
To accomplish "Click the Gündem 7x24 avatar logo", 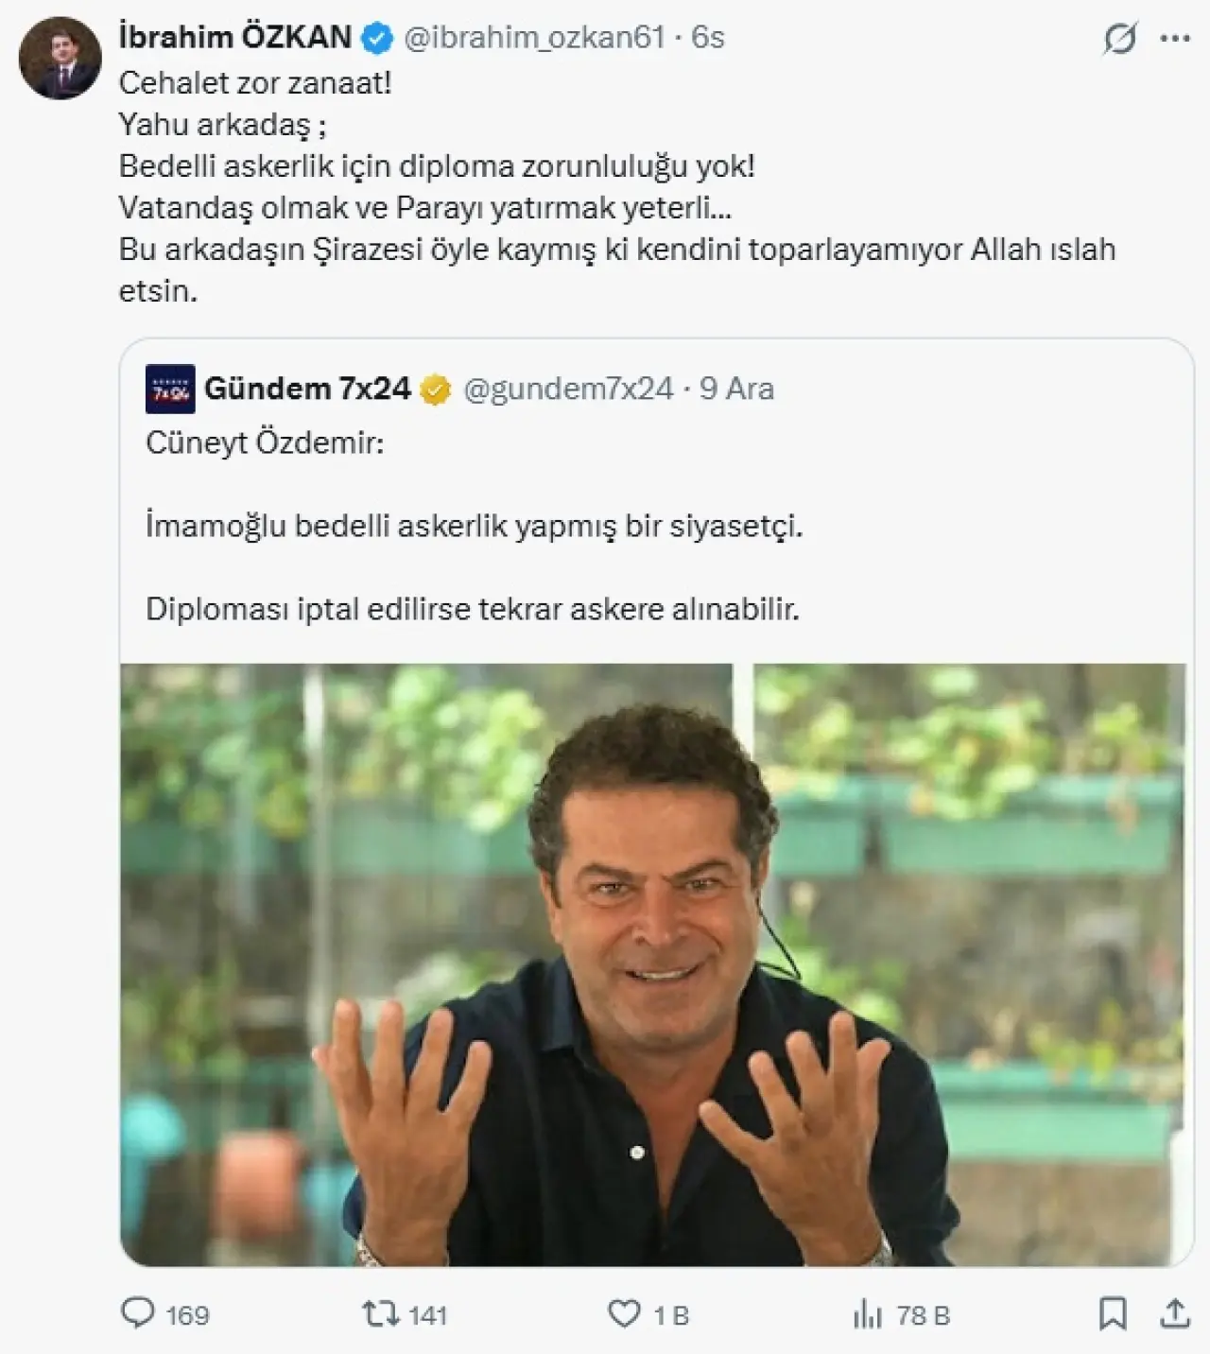I will [170, 389].
